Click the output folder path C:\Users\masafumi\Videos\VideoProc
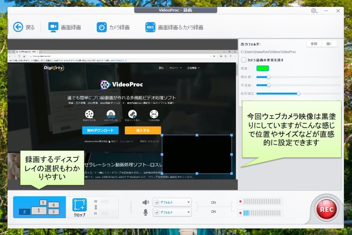The height and width of the screenshot is (235, 352). tap(268, 52)
